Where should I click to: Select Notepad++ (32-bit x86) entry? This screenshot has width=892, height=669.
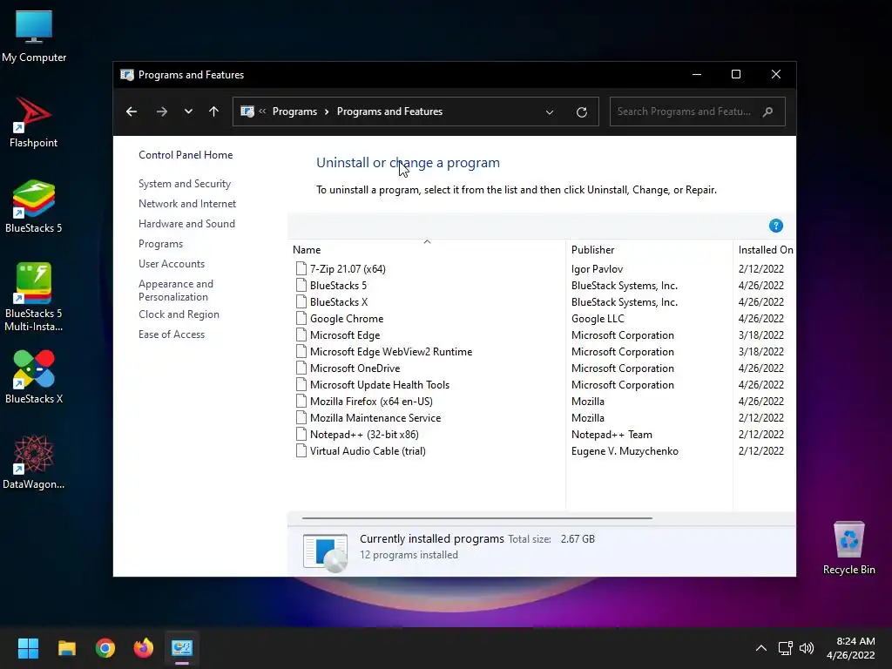365,434
